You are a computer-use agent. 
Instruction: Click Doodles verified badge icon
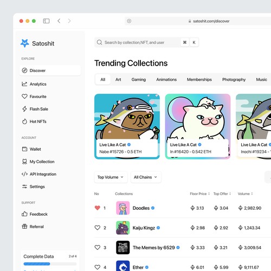point(153,208)
